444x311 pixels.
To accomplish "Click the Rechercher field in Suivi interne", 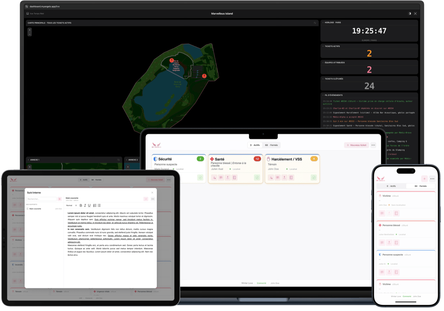I will [42, 199].
